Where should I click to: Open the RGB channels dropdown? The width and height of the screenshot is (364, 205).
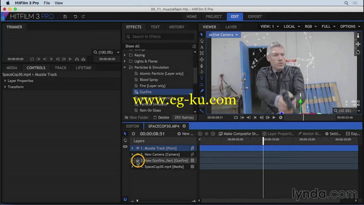pos(311,26)
